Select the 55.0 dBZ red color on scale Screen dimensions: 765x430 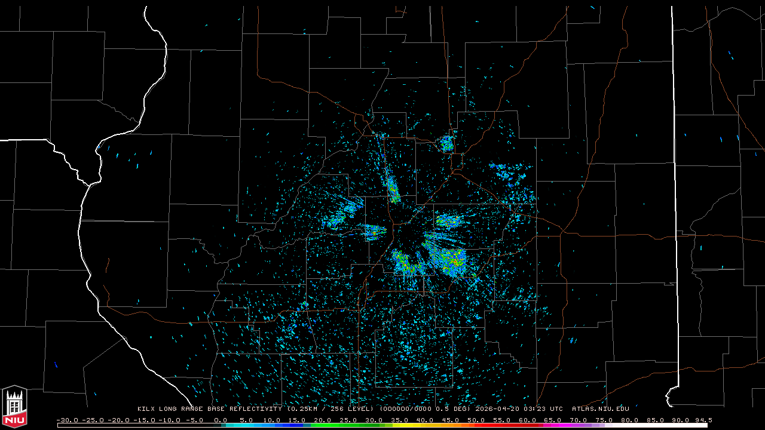pos(503,425)
